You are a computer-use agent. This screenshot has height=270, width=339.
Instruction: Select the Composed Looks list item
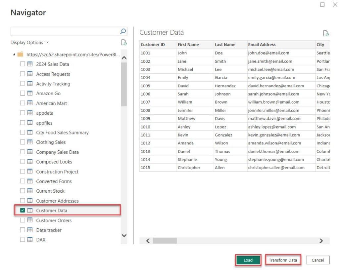[x=54, y=162]
